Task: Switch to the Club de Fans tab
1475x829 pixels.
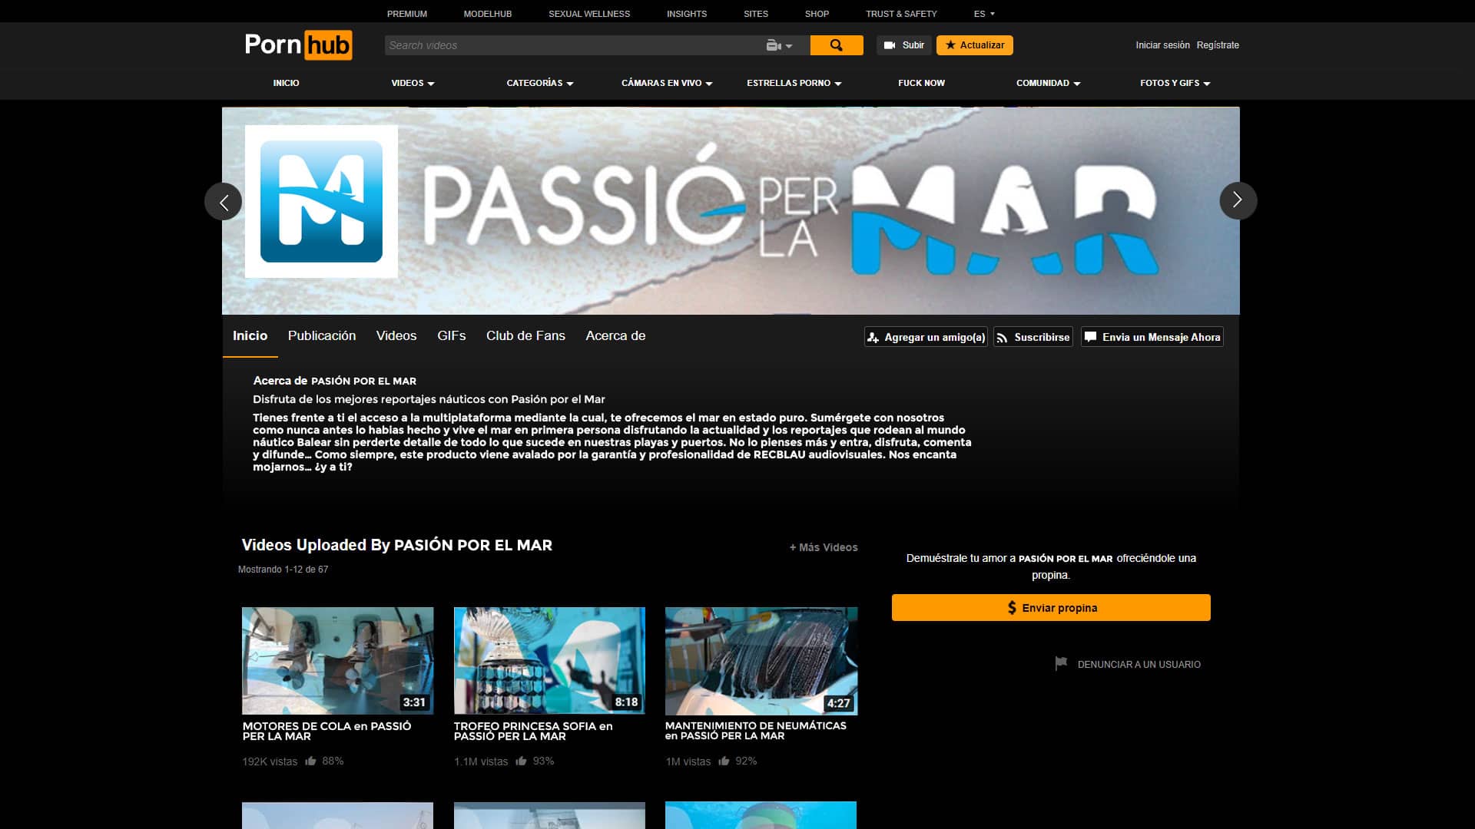Action: (525, 336)
